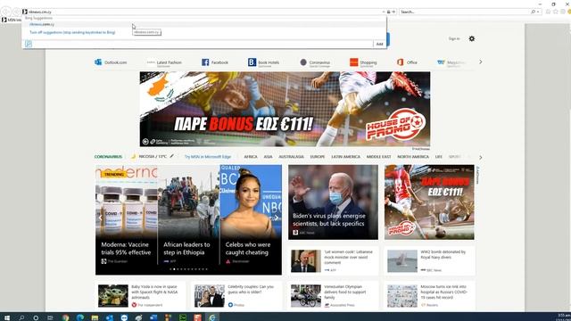Advance carousel with next arrow

(277, 218)
